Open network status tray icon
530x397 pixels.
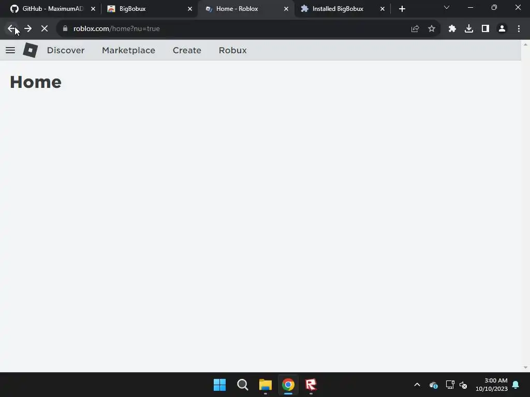(x=450, y=385)
